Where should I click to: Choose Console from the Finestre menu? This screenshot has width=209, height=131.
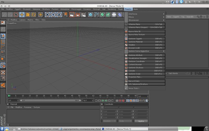pos(145,71)
